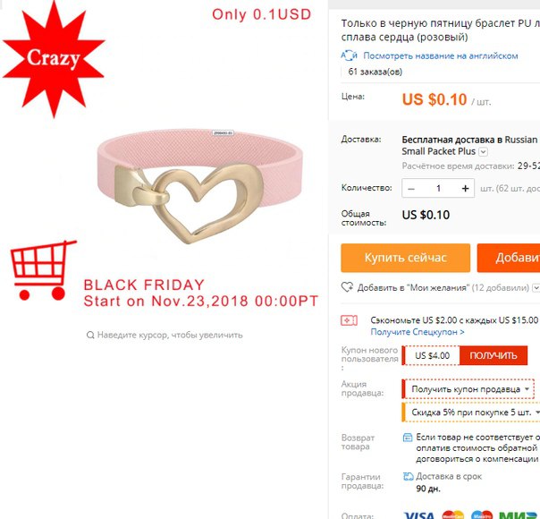Click the 'Купить сейчас' button

[405, 258]
